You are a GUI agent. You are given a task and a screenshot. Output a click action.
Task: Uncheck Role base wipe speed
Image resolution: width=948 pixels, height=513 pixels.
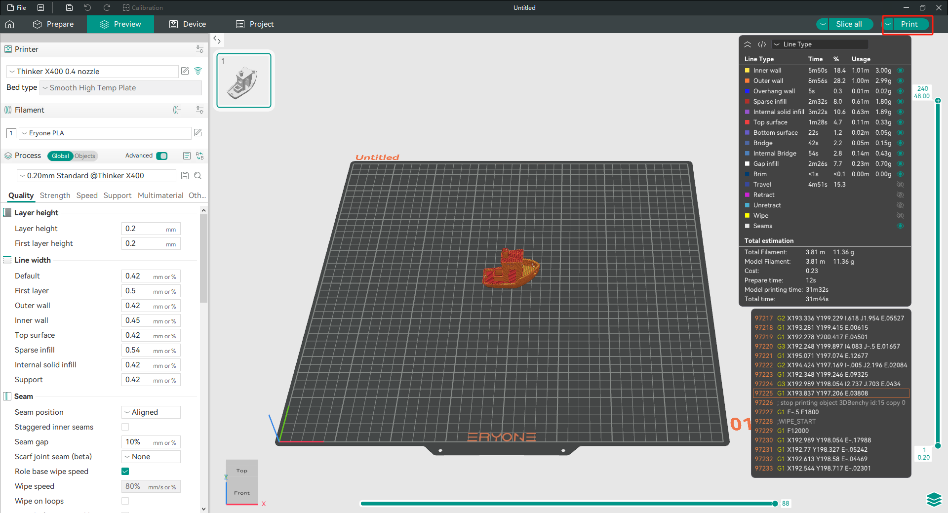point(125,471)
